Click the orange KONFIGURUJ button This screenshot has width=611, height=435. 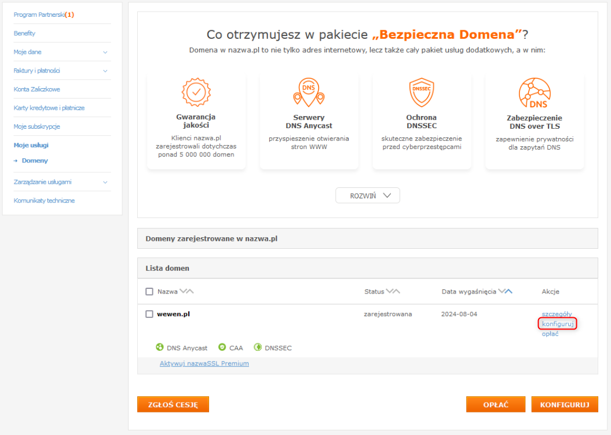[565, 405]
